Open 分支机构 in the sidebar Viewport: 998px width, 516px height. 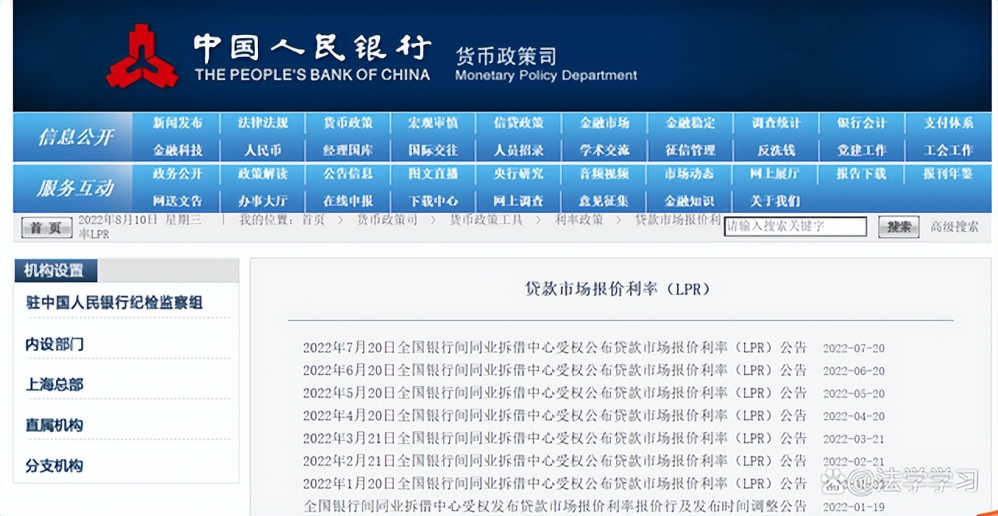click(x=55, y=465)
